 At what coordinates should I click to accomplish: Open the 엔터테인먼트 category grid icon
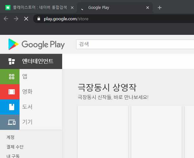pos(12,61)
